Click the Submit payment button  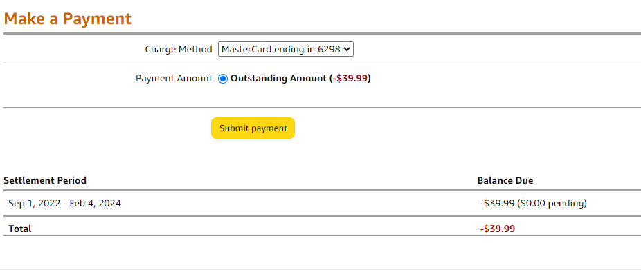253,128
